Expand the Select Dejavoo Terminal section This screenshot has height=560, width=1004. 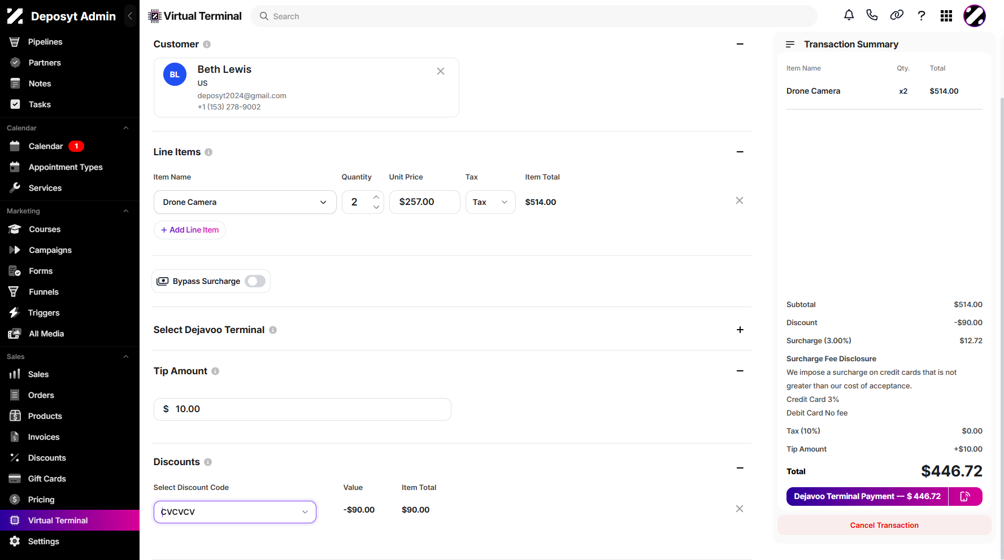coord(740,330)
